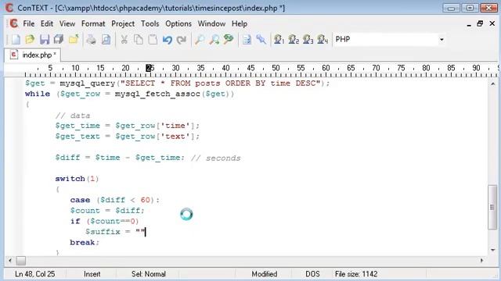Open the Window menu
This screenshot has width=501, height=281.
point(211,24)
